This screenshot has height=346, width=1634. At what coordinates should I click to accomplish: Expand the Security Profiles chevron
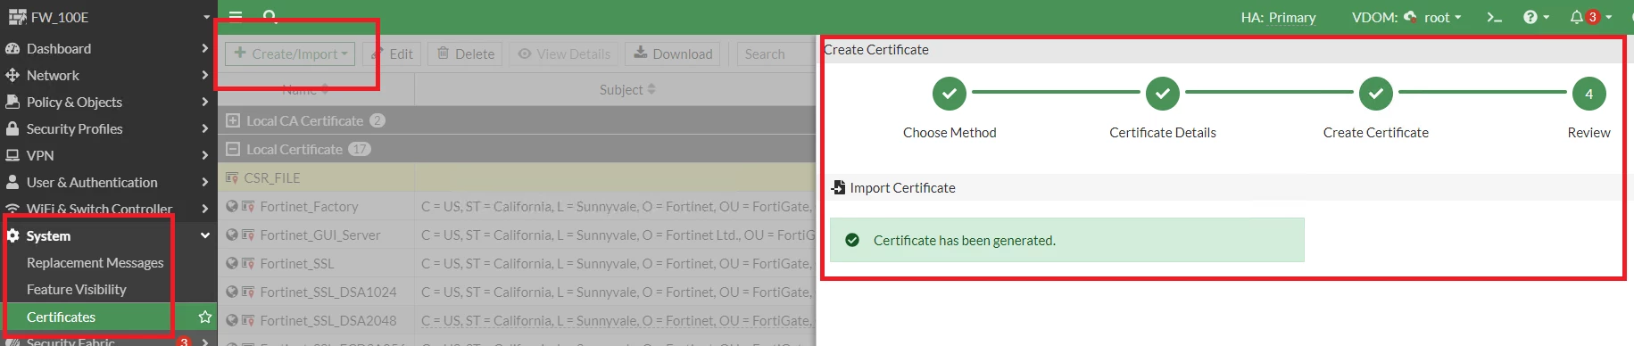205,128
